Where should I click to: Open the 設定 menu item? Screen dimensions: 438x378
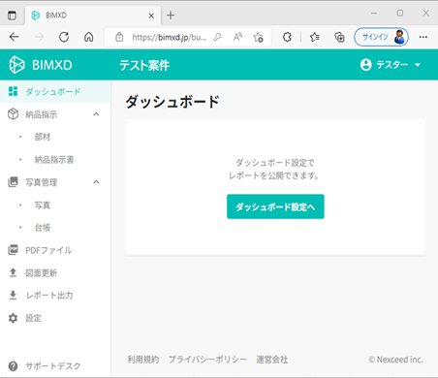(x=33, y=318)
